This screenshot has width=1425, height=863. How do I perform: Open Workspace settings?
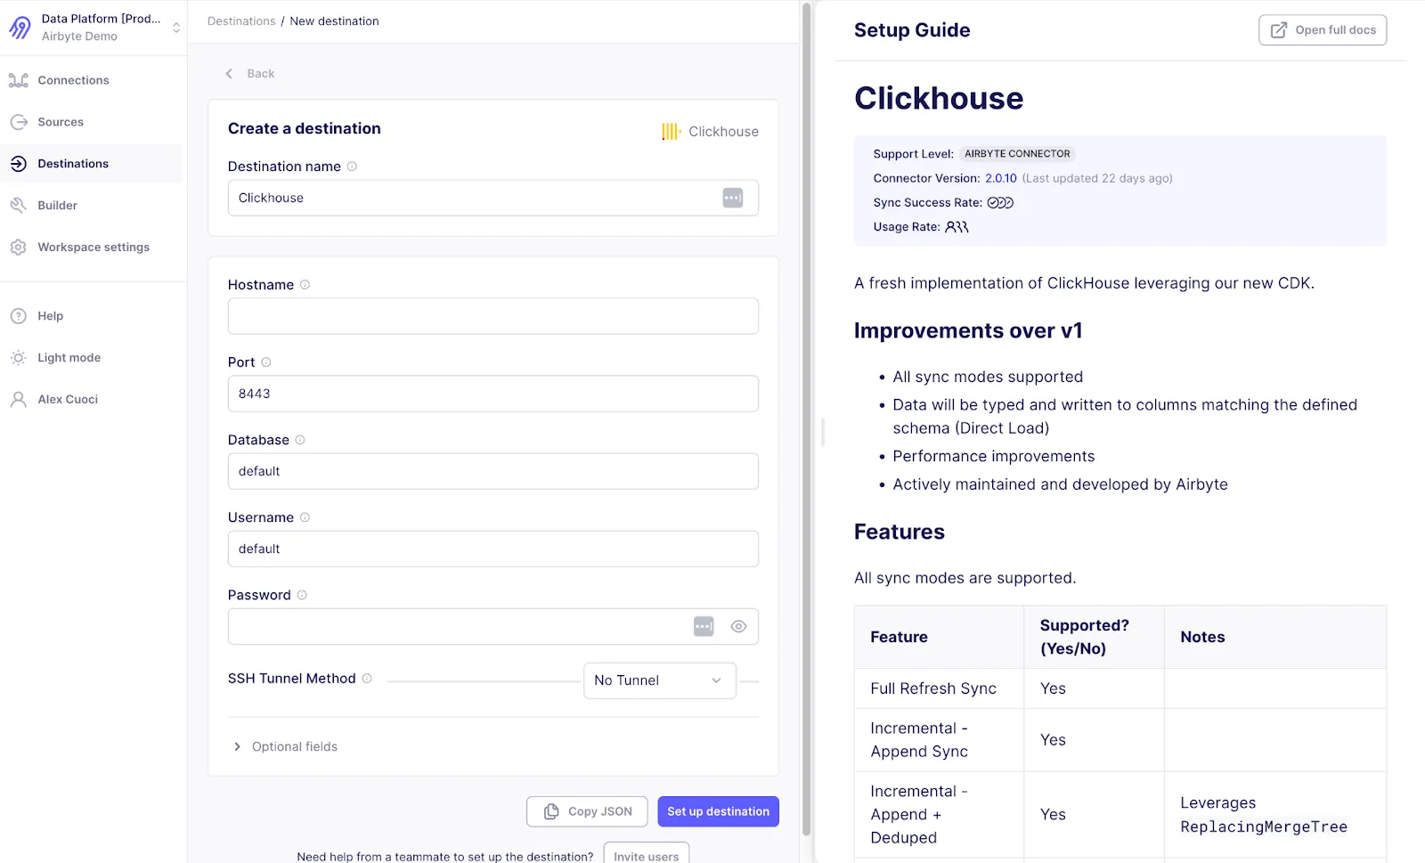click(94, 248)
